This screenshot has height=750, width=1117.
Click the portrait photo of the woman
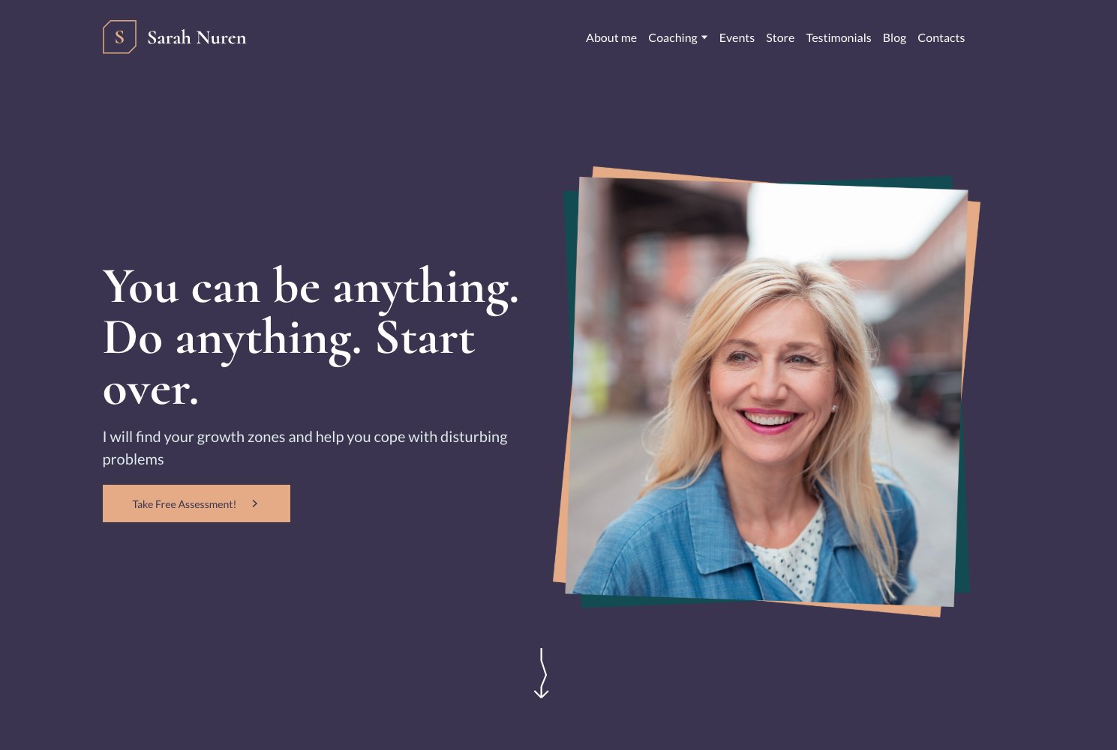766,392
